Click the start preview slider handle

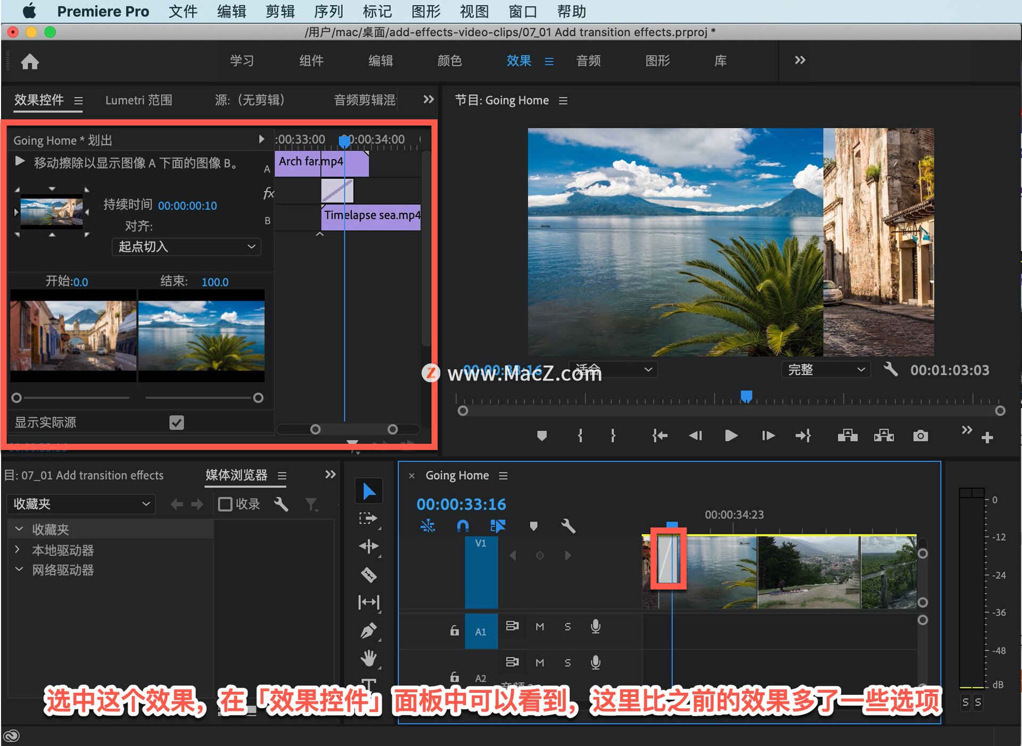(17, 397)
